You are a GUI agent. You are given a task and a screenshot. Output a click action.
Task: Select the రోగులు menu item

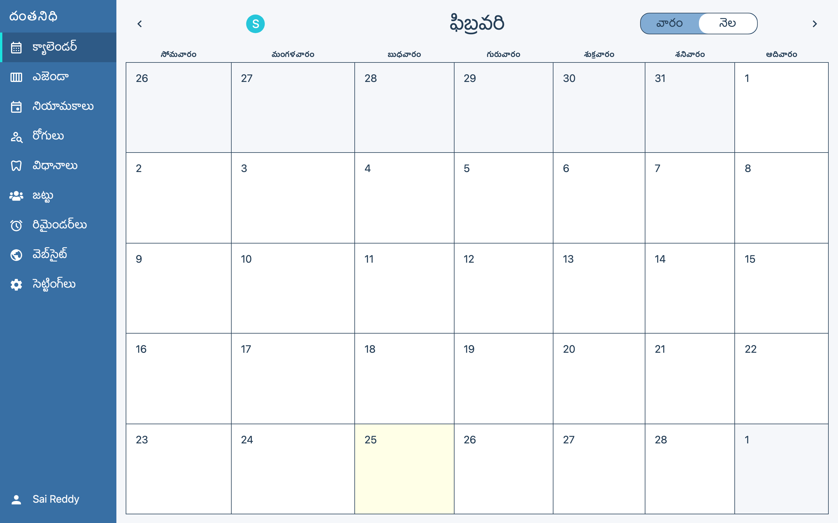pyautogui.click(x=48, y=136)
